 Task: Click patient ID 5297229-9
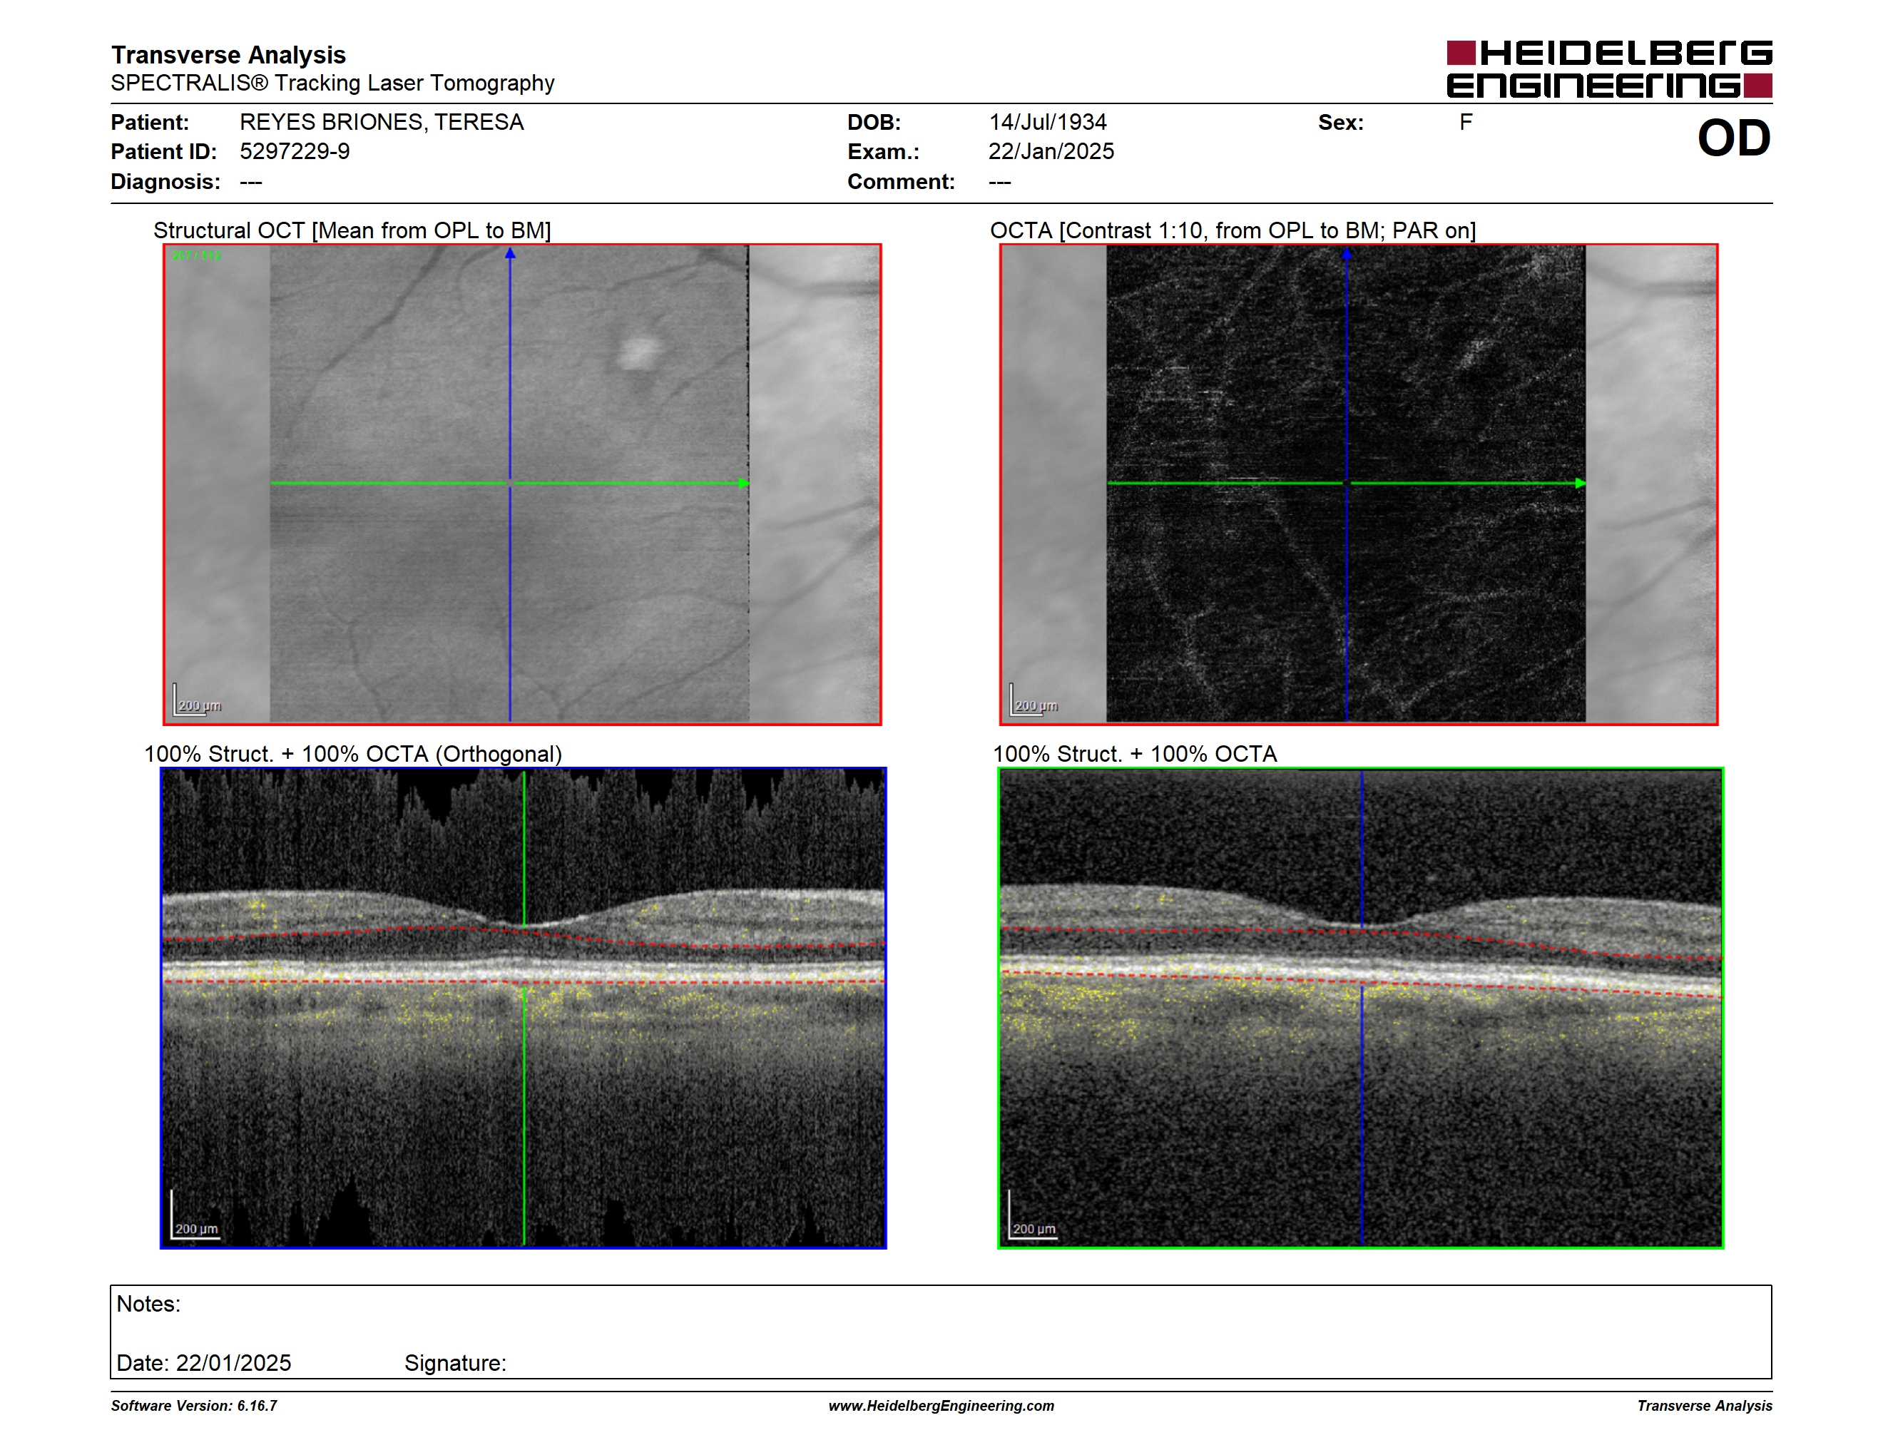pos(295,152)
